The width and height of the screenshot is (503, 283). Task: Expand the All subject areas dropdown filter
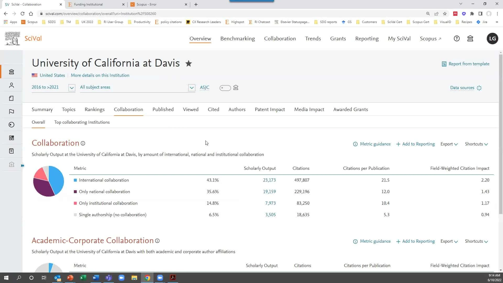point(192,88)
